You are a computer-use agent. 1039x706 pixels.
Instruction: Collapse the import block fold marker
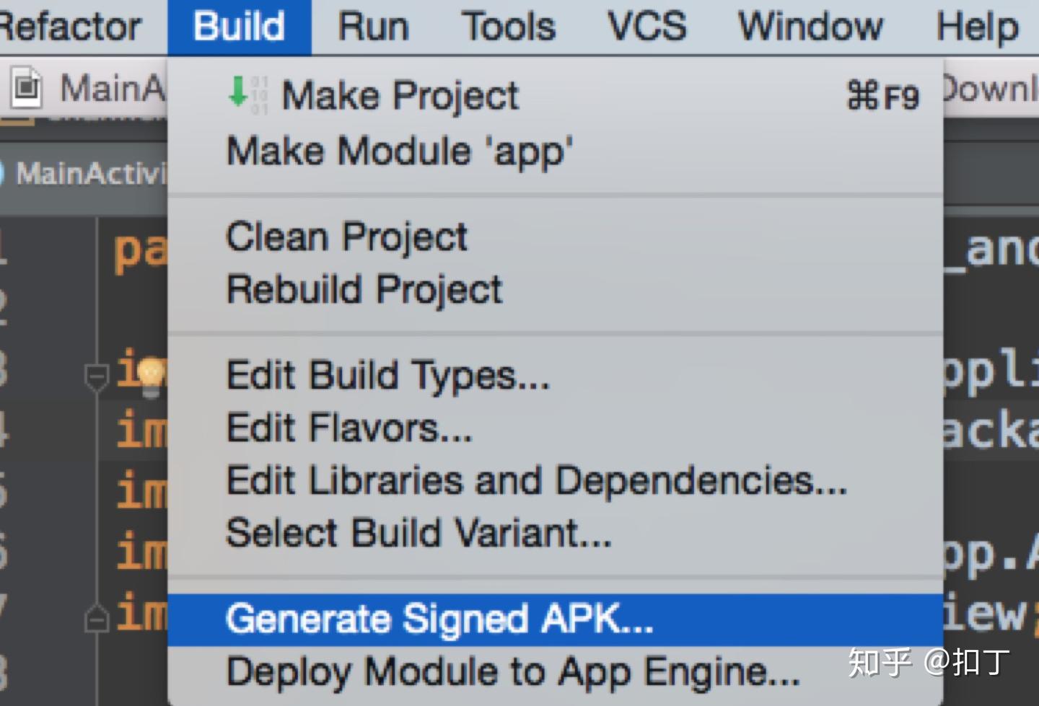(x=97, y=376)
